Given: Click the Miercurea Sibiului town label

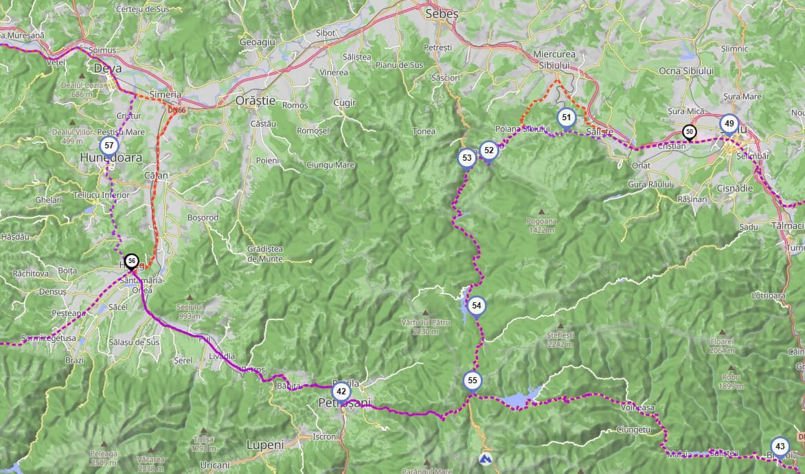Looking at the screenshot, I should (x=554, y=60).
